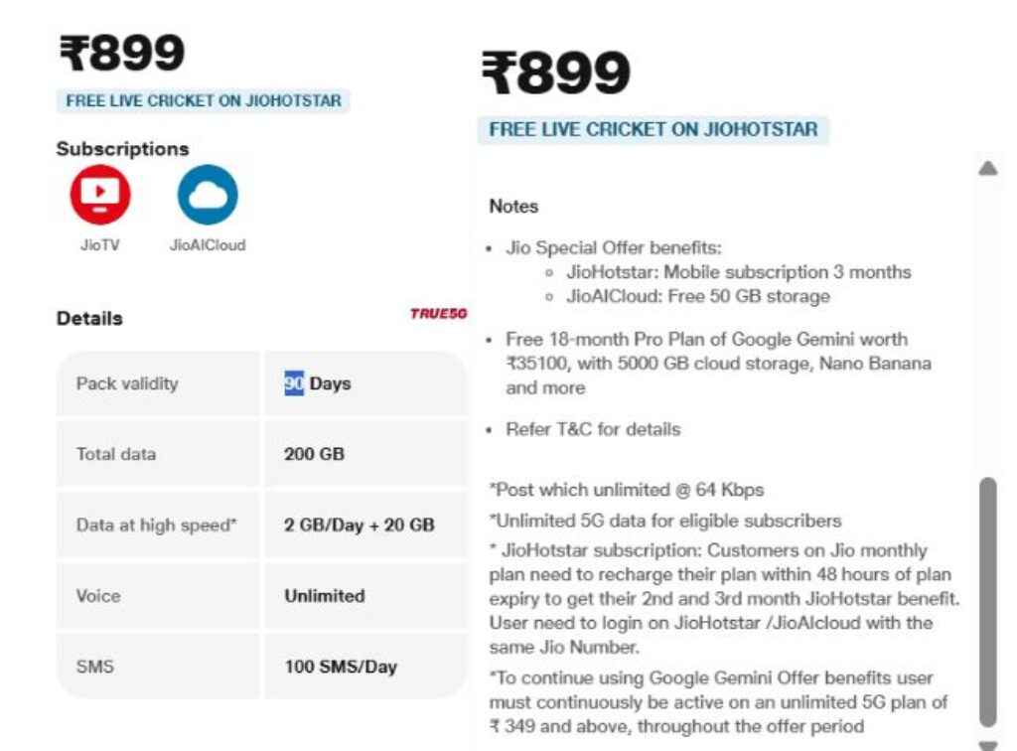Click the 100 SMS/Day value
1017x751 pixels.
tap(340, 667)
